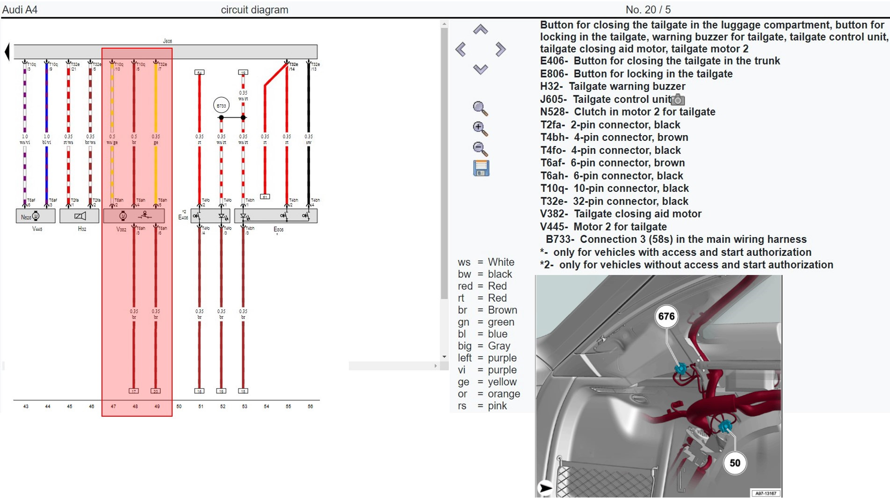890x499 pixels.
Task: Click the N528 clutch motor symbol
Action: (36, 216)
